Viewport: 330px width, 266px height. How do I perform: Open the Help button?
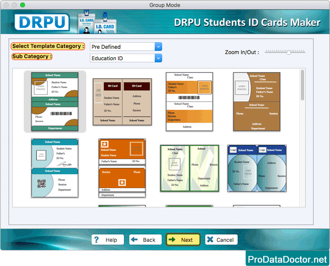[x=107, y=240]
